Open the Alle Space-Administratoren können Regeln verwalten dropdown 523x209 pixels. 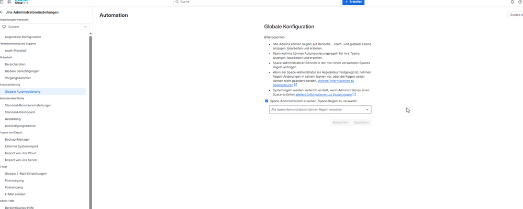tap(320, 109)
